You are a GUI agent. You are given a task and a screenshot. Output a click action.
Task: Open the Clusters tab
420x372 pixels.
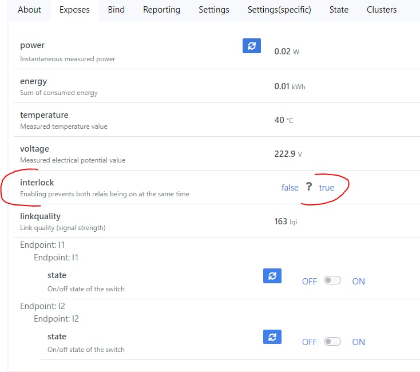click(382, 10)
